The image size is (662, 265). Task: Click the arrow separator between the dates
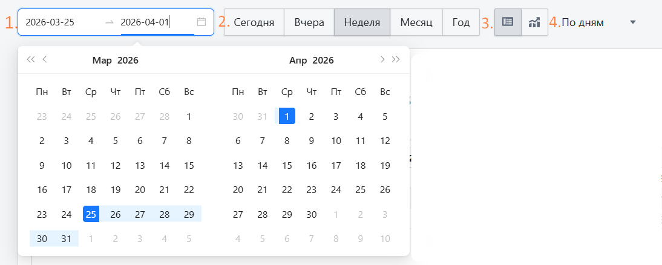109,22
